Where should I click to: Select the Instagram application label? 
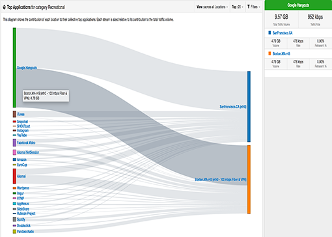23,130
